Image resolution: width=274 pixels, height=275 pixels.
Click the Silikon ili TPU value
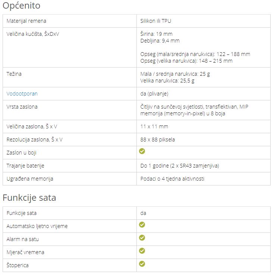click(x=156, y=21)
